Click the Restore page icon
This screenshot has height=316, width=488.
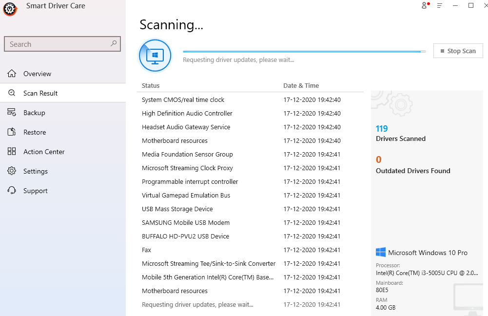pos(12,132)
